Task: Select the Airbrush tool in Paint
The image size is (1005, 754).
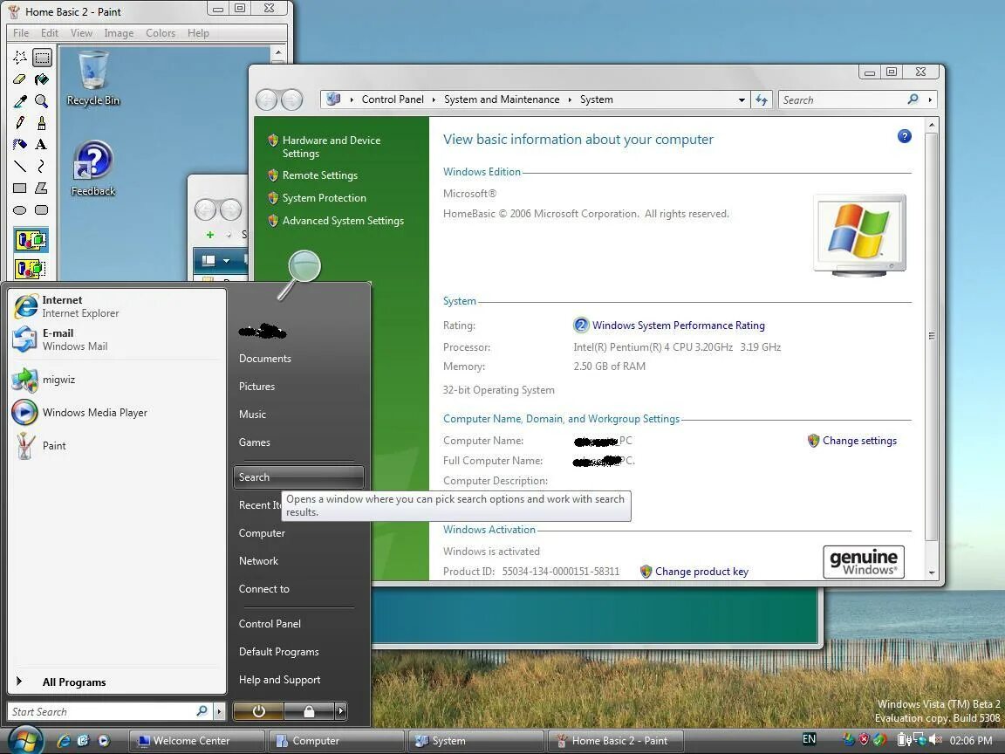Action: [x=20, y=144]
